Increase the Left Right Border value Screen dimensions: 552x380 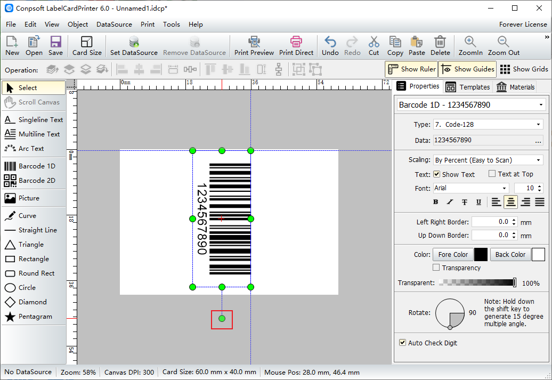coord(514,220)
